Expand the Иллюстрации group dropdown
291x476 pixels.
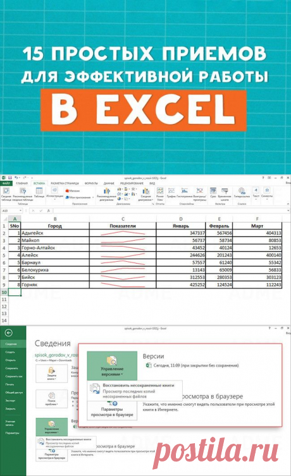click(54, 200)
